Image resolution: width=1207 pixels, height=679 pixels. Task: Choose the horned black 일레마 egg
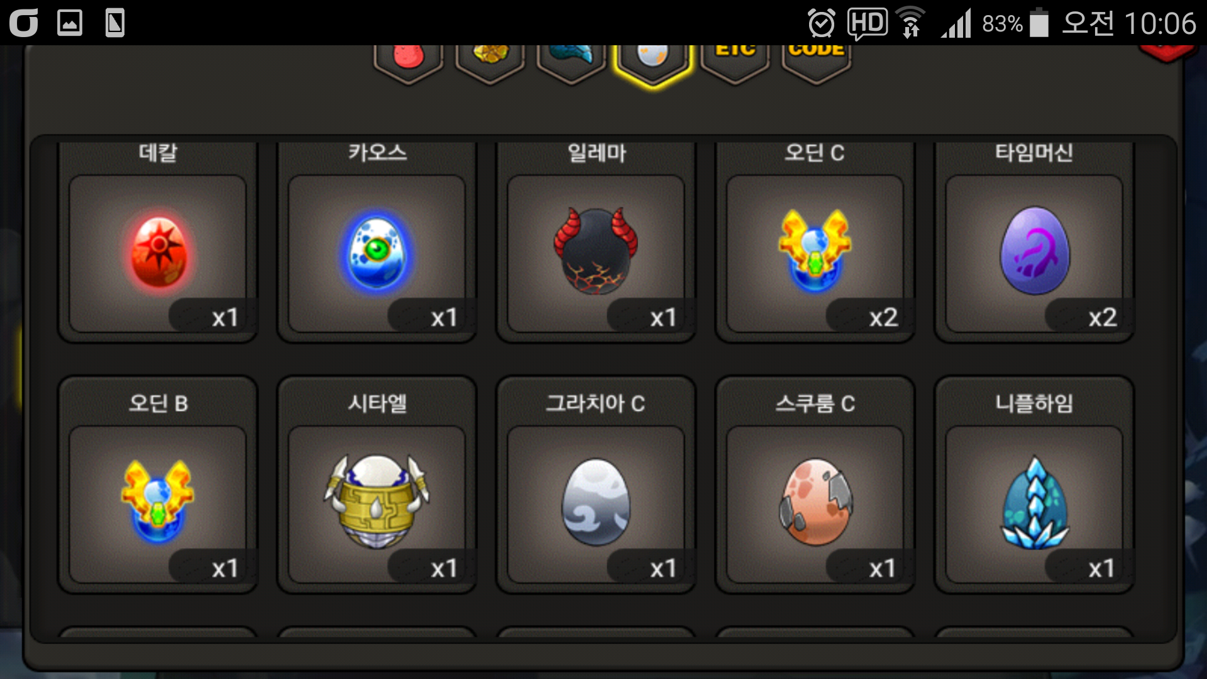596,253
